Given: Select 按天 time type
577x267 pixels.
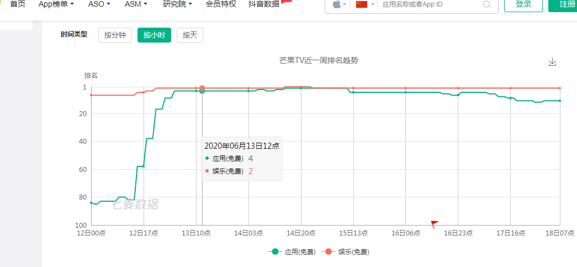Looking at the screenshot, I should (x=190, y=35).
